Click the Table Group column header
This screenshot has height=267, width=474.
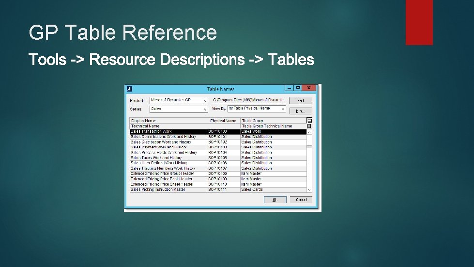(252, 121)
